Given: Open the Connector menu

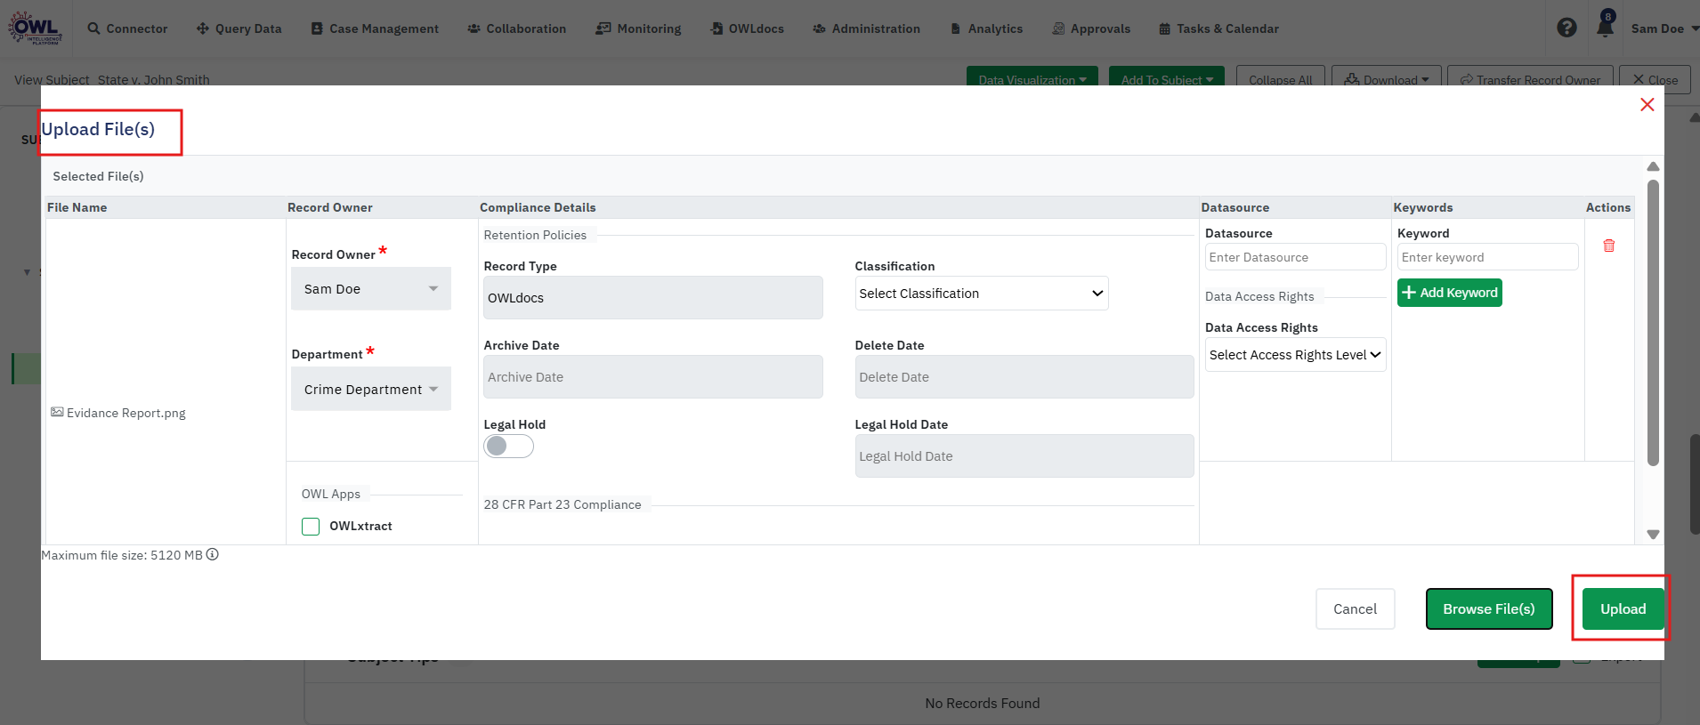Looking at the screenshot, I should [x=127, y=28].
